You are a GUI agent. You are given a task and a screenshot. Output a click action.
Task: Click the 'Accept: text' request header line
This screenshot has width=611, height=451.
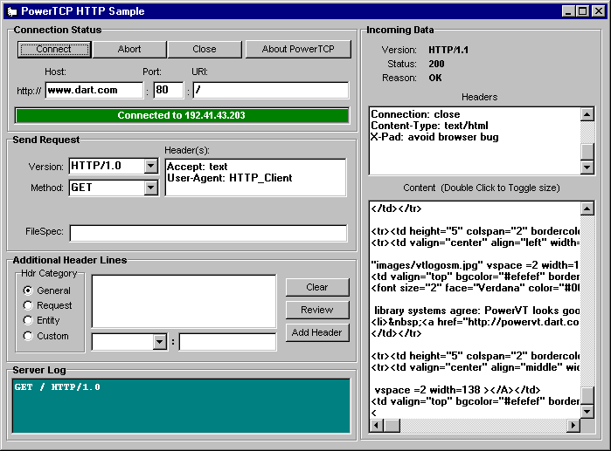[198, 167]
